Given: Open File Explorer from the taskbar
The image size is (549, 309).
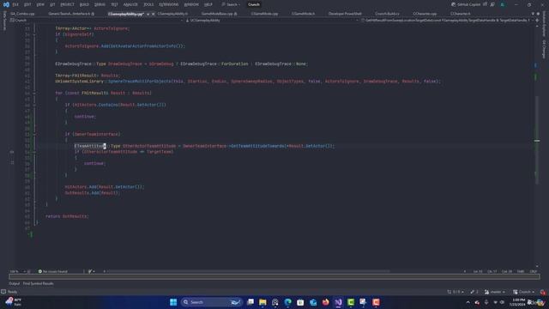Looking at the screenshot, I should point(262,302).
